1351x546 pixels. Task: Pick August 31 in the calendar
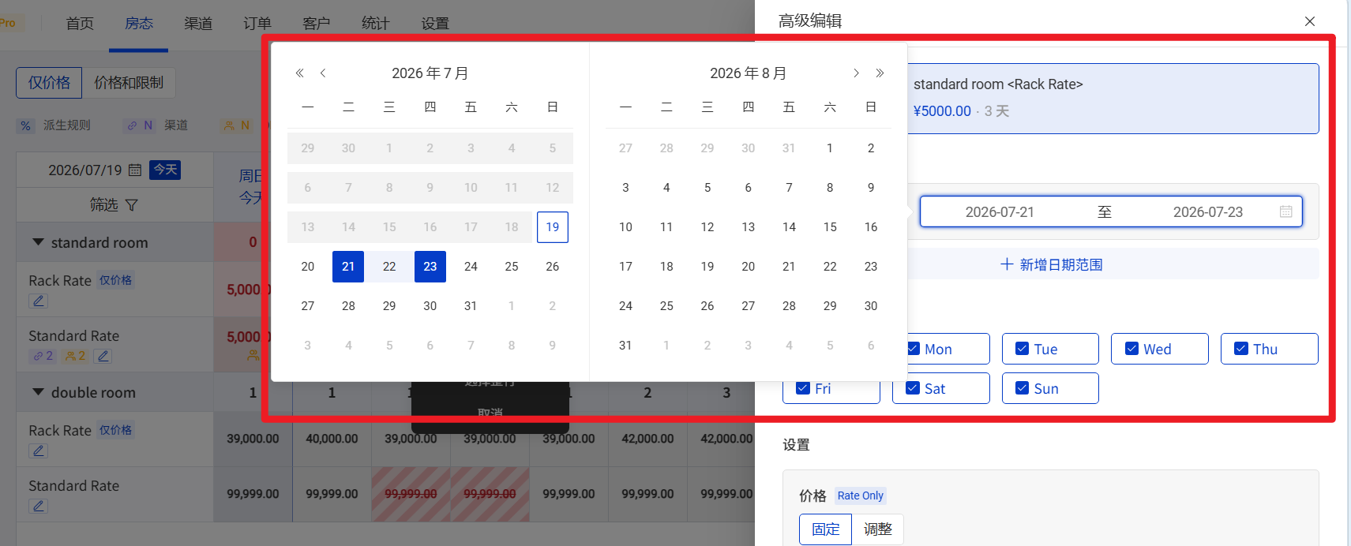click(625, 346)
